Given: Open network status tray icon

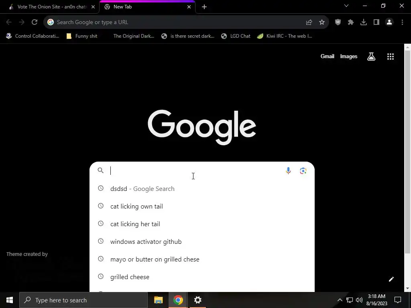Looking at the screenshot, I should click(350, 300).
